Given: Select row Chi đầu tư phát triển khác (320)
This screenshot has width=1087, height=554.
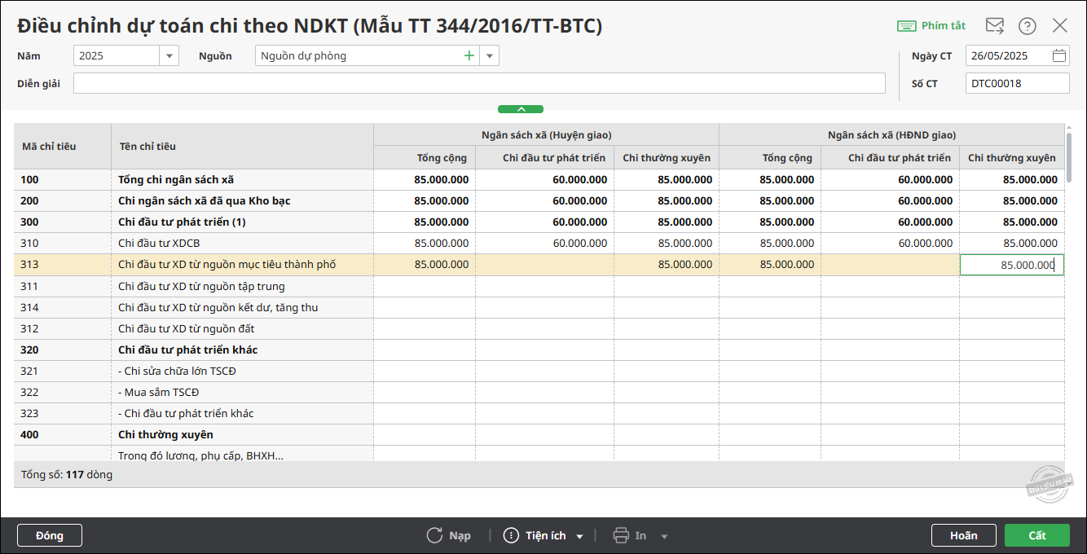Looking at the screenshot, I should [539, 350].
